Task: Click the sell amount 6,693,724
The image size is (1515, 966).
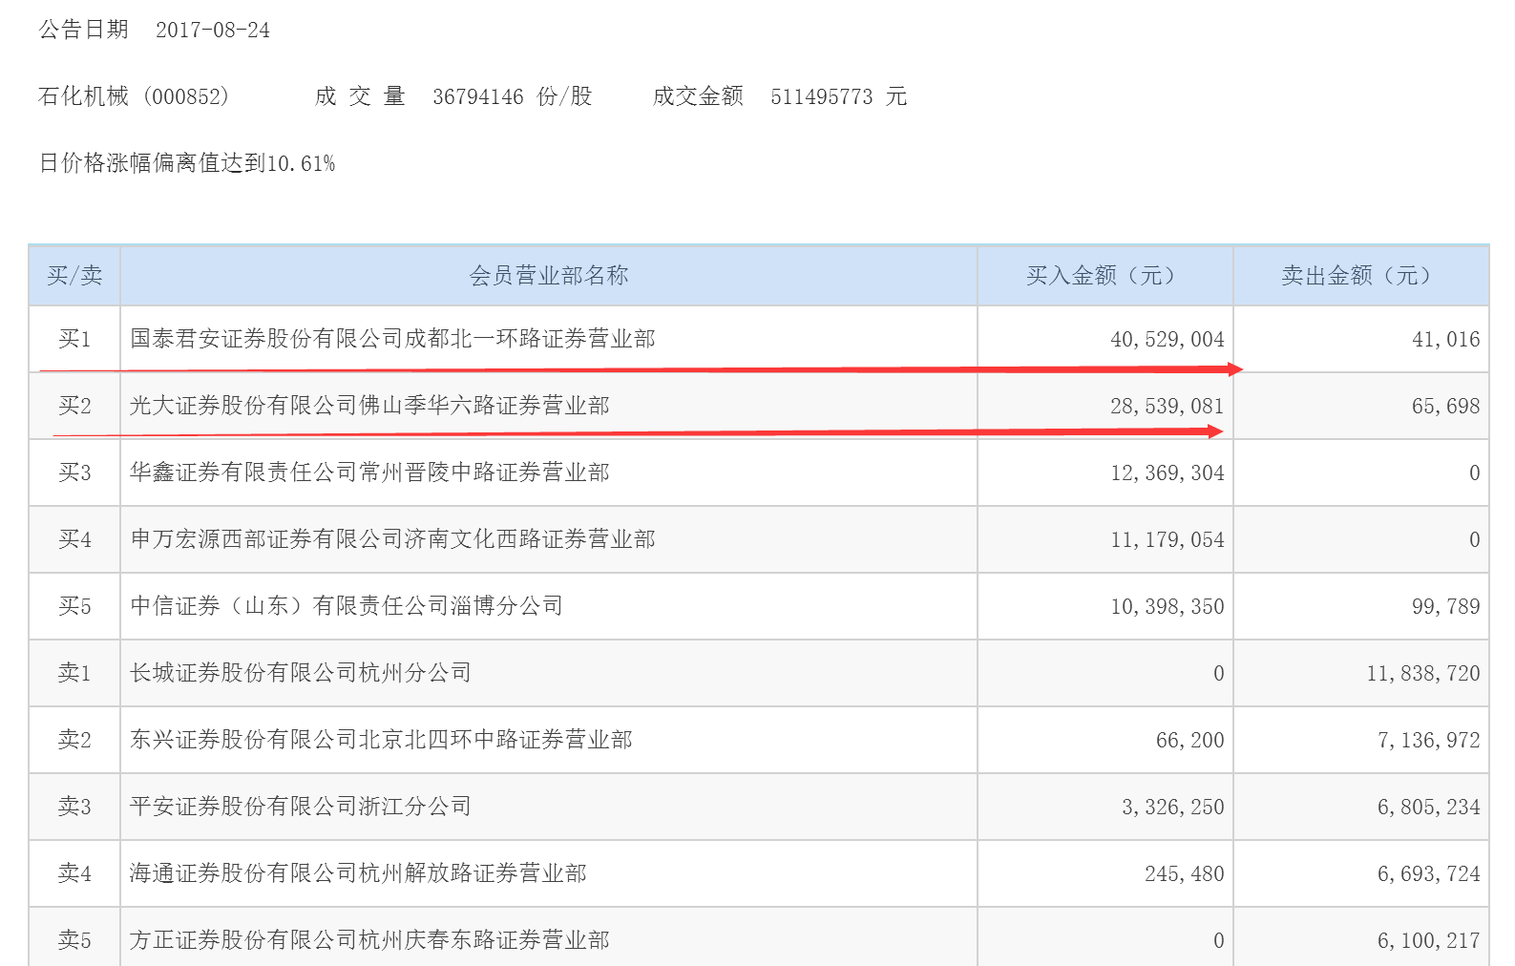Action: coord(1428,874)
